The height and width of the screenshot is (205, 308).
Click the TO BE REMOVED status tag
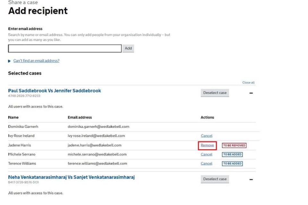234,145
